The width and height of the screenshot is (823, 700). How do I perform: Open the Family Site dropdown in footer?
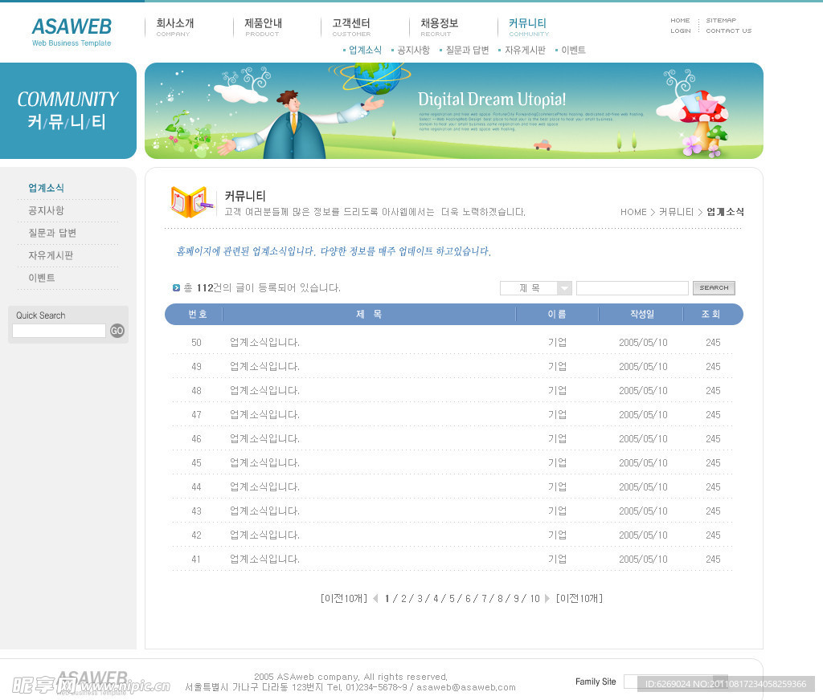[x=675, y=682]
